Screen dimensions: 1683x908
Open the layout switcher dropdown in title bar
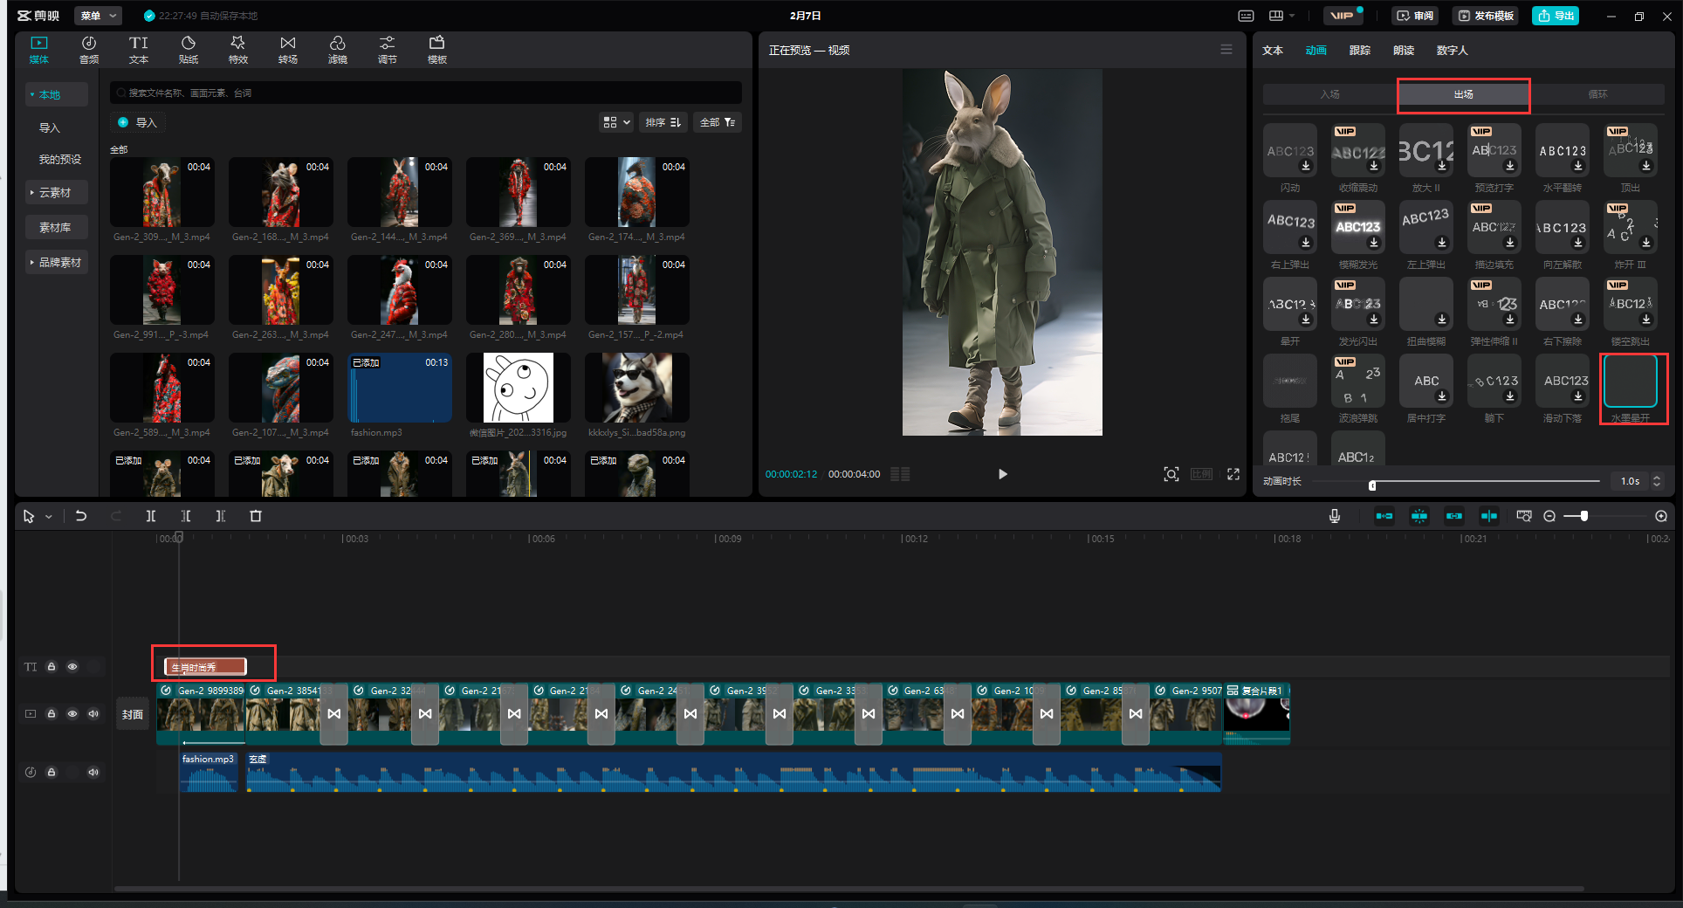1282,16
